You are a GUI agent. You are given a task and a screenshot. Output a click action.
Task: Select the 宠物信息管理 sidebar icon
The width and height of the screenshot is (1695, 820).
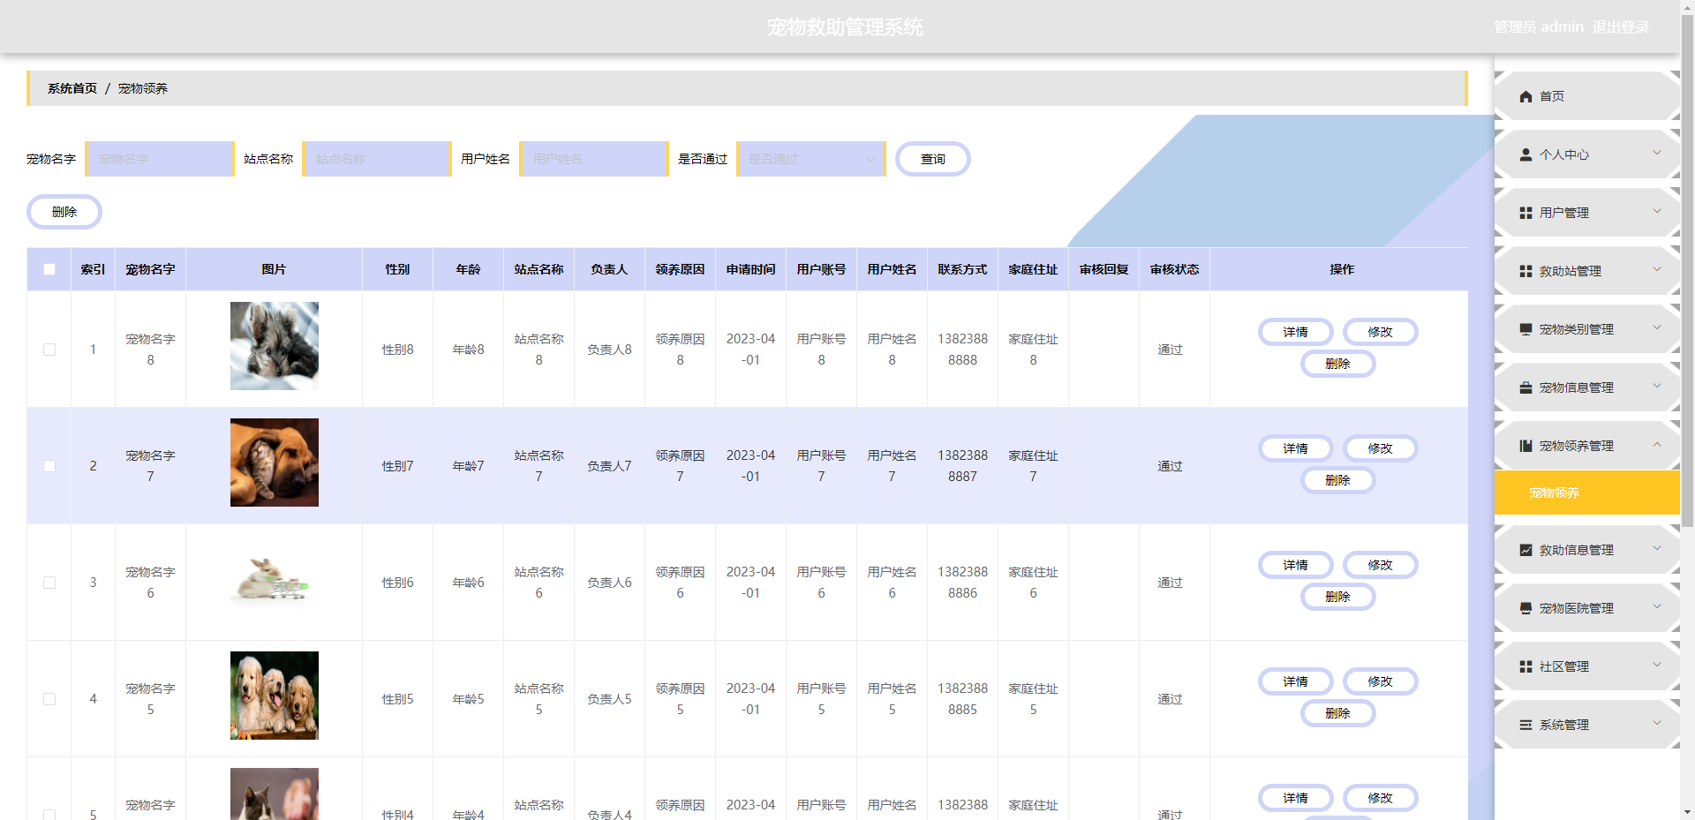1525,387
